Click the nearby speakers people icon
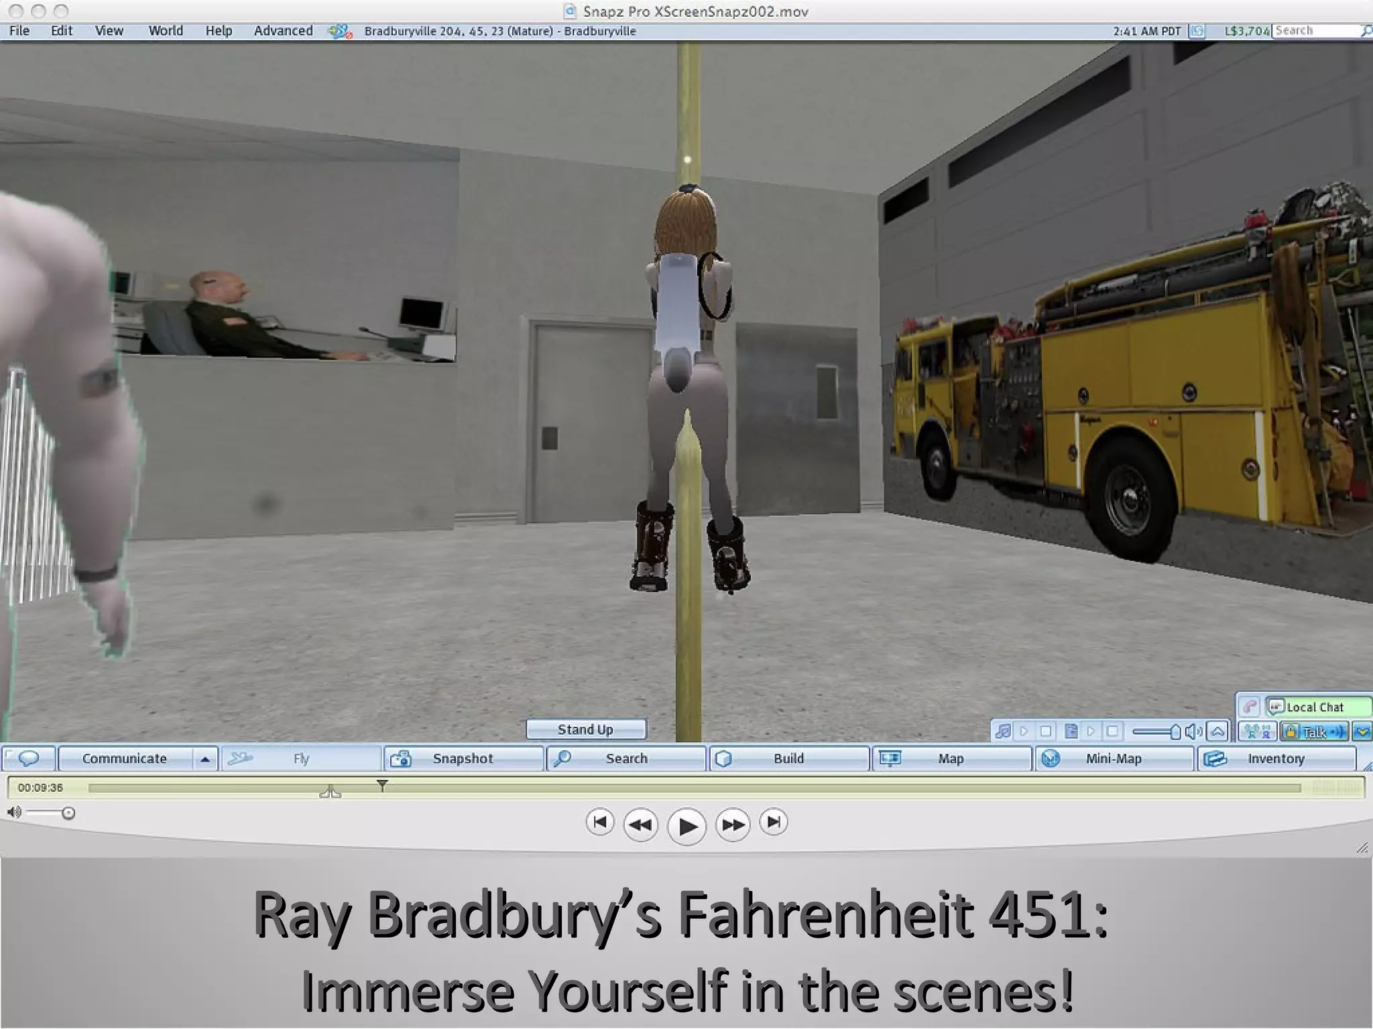Screen dimensions: 1373x1029 tap(1257, 732)
